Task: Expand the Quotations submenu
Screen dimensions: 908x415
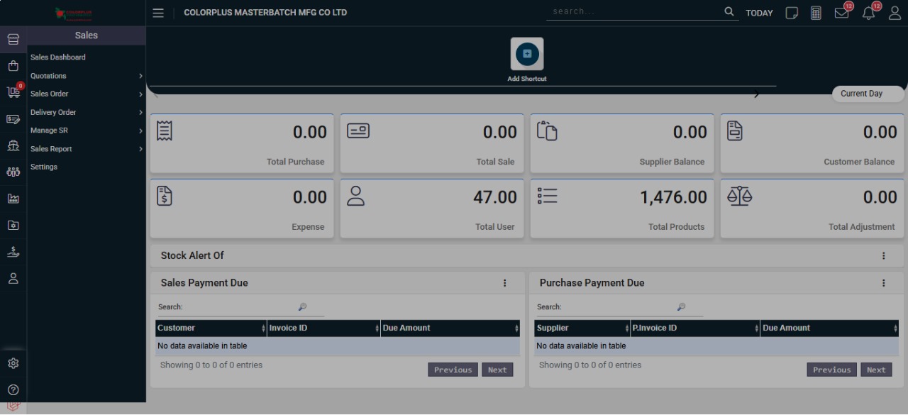Action: pos(85,76)
